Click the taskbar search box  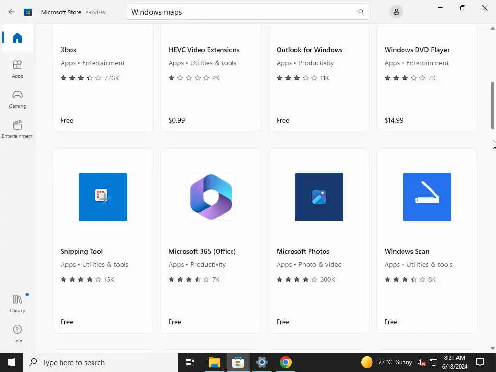[101, 362]
